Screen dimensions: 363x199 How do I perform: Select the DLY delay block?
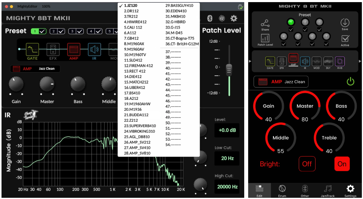click(x=328, y=62)
